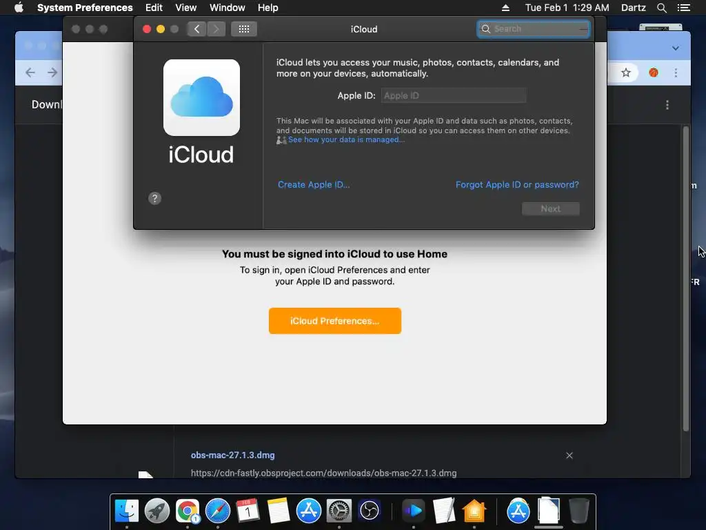Expand Chrome tab search chevron
This screenshot has width=706, height=530.
[676, 48]
